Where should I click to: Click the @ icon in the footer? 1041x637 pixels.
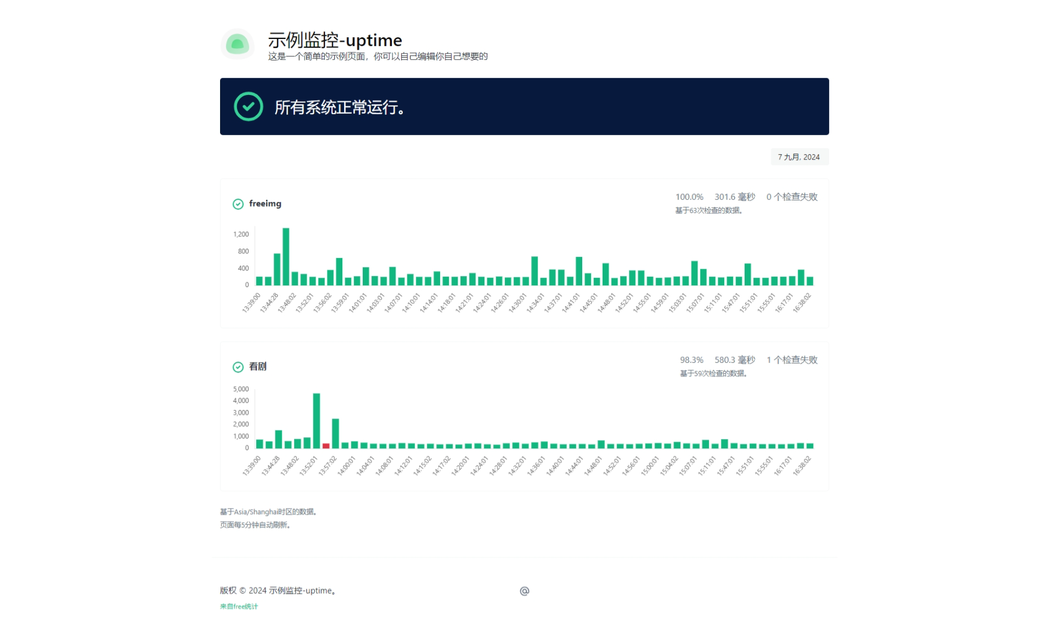tap(525, 590)
